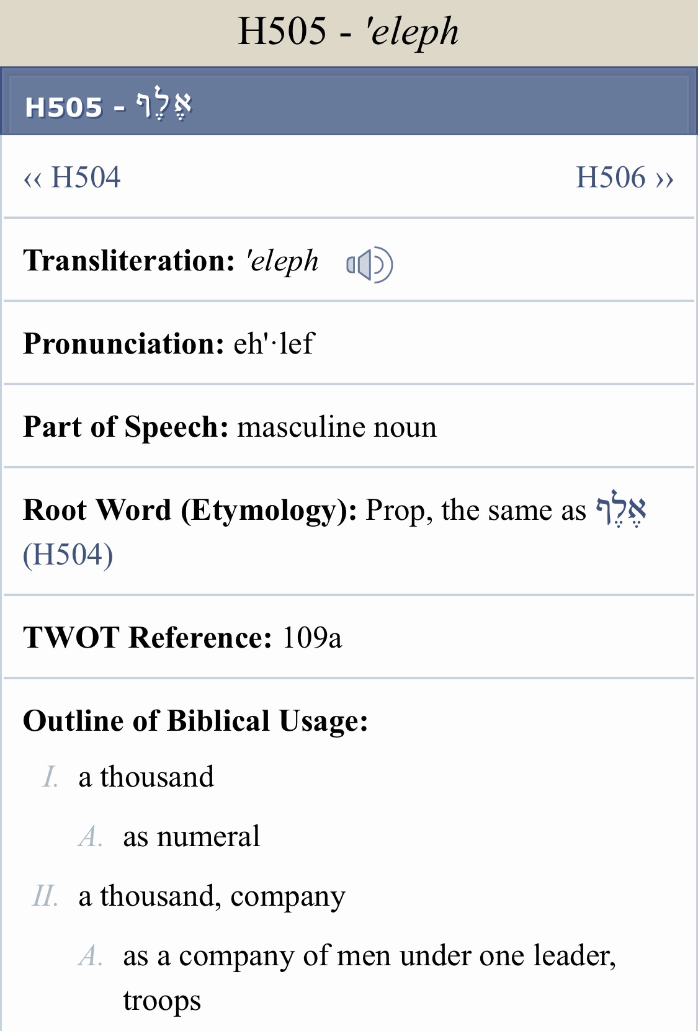Select the Pronunciation eh'·lef row

coord(349,343)
